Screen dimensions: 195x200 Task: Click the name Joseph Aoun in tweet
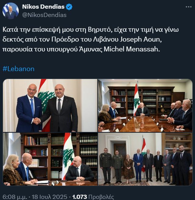[x=141, y=39]
